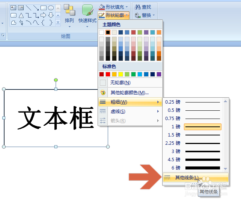Pick the arrow line shape
This screenshot has width=241, height=202.
click(36, 7)
